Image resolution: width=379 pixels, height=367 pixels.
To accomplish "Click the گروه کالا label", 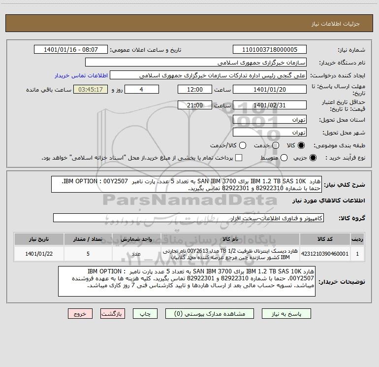I will click(x=352, y=218).
